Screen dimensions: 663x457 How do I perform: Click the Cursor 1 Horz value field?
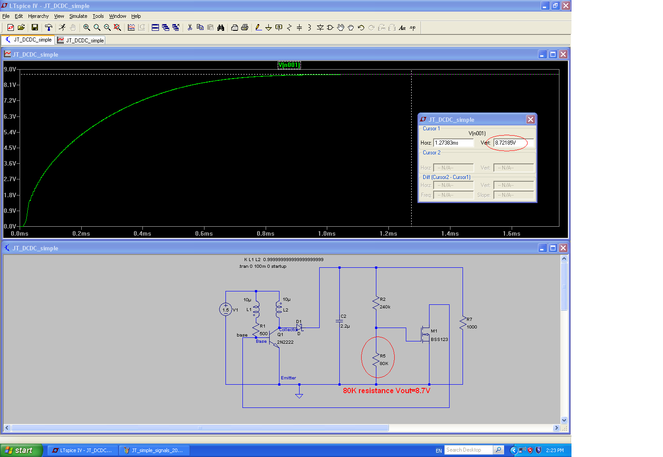tap(453, 143)
